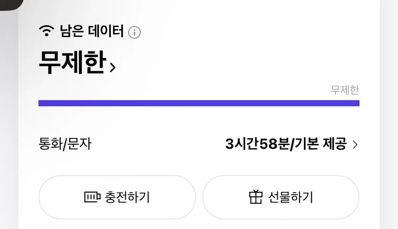
Task: Open call details via chevron after 기본 제공
Action: [355, 145]
